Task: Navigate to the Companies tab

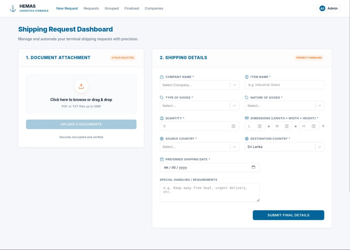Action: [154, 8]
